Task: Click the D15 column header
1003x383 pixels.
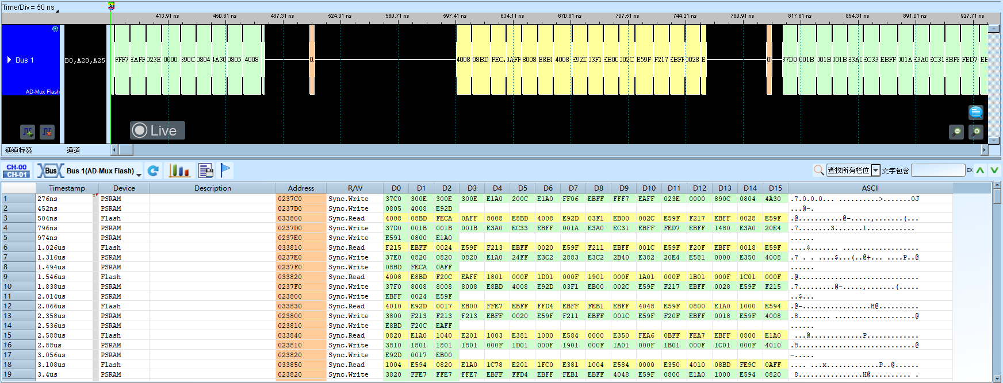Action: [x=775, y=188]
